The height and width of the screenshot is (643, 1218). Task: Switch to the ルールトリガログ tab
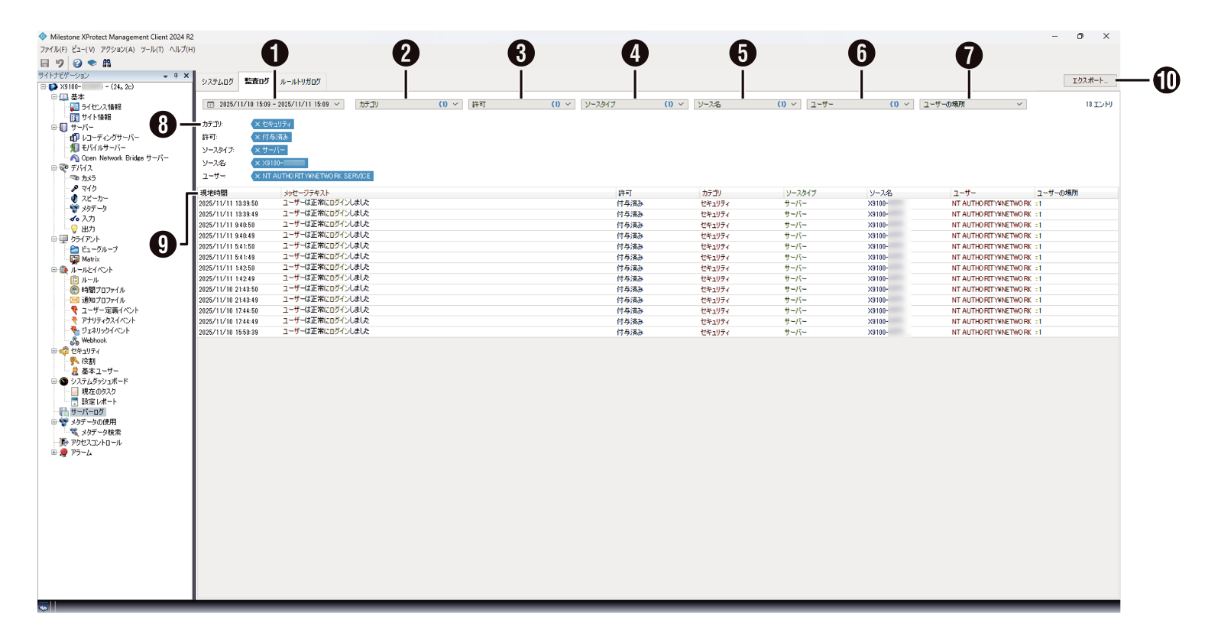point(300,82)
